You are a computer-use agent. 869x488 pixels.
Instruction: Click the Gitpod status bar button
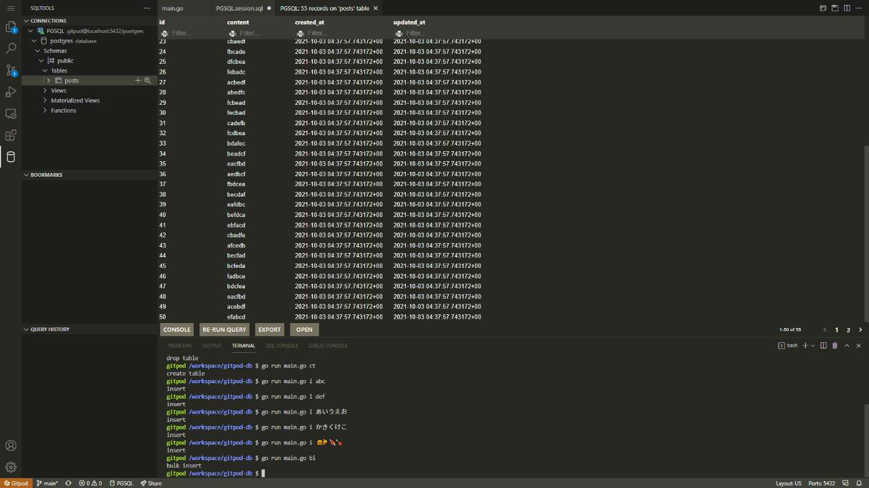pyautogui.click(x=16, y=483)
